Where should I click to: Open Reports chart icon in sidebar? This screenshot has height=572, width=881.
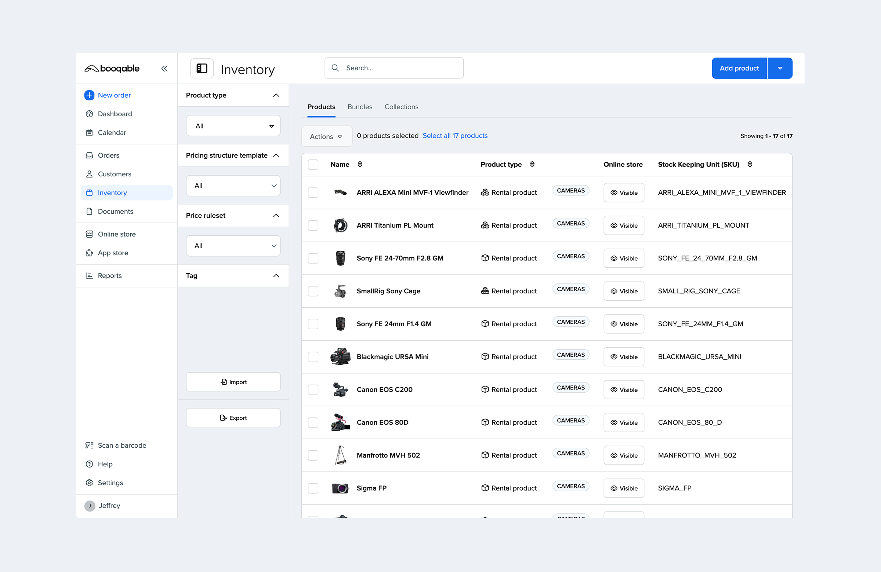pyautogui.click(x=89, y=275)
